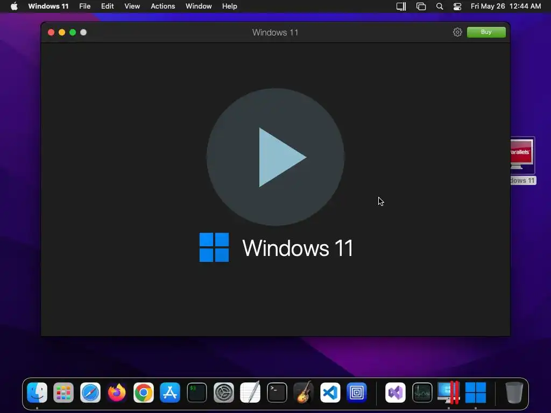Open the Windows 11 app menu
This screenshot has height=413, width=551.
coord(48,6)
